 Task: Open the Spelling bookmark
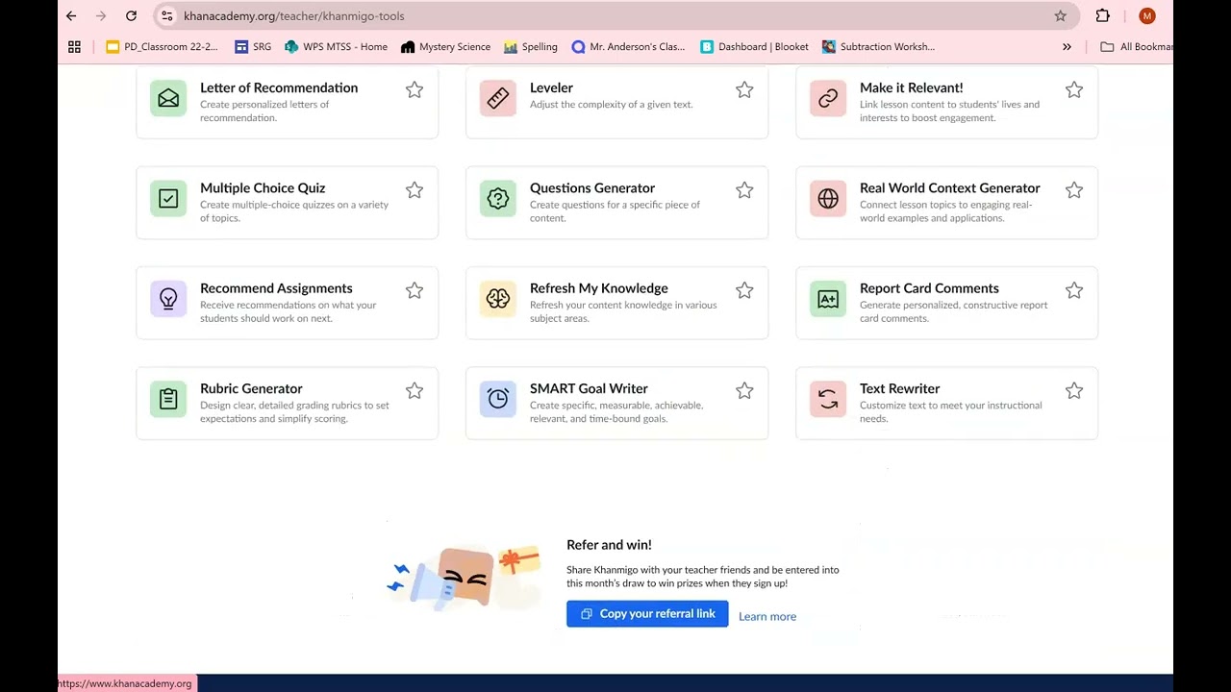click(531, 46)
